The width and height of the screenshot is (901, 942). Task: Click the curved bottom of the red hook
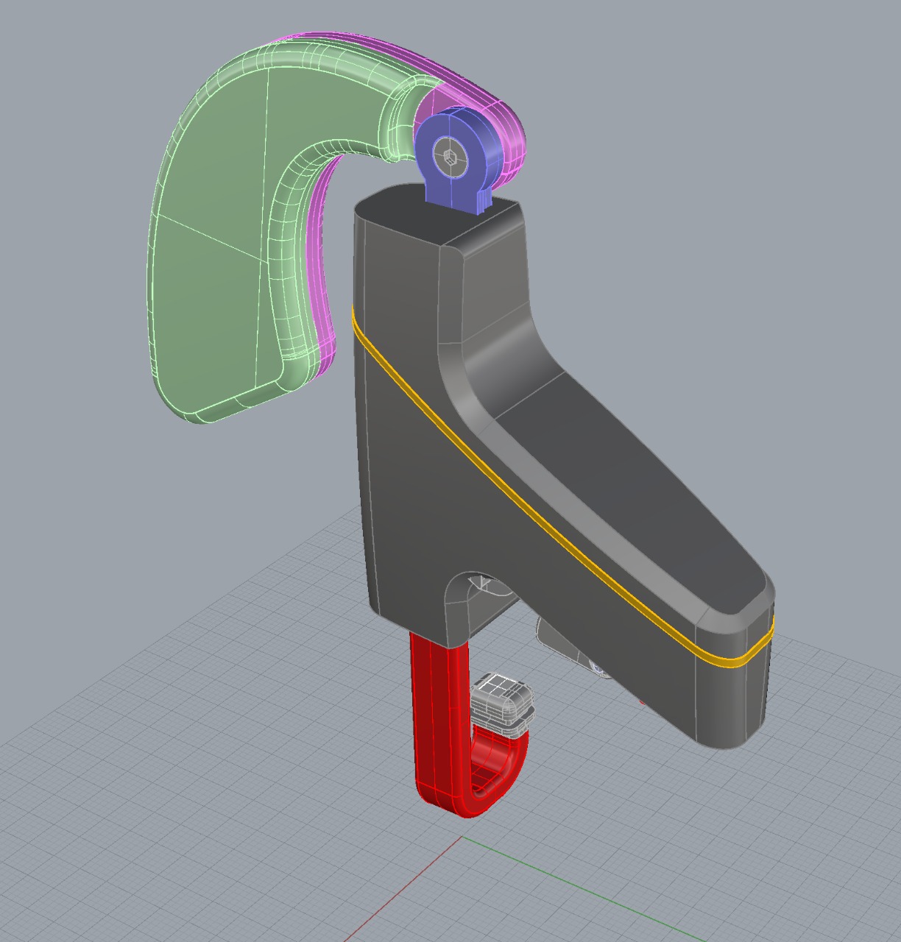(478, 804)
